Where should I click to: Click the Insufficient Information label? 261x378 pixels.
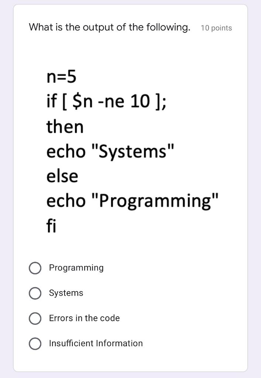[96, 343]
